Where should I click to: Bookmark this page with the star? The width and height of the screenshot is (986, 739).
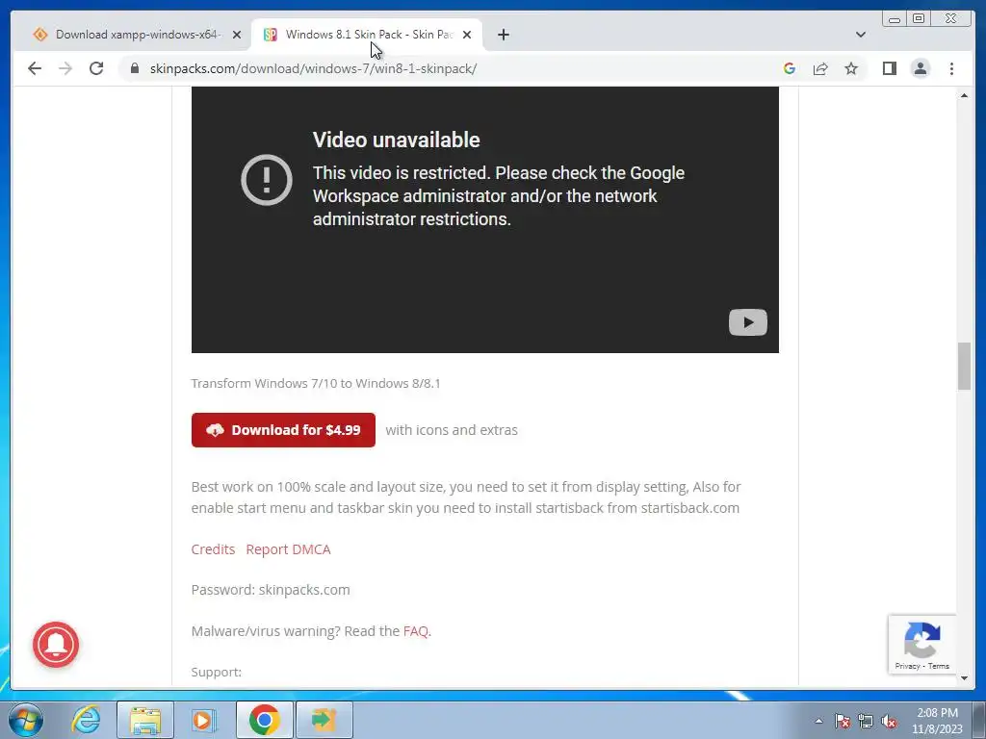(x=851, y=68)
